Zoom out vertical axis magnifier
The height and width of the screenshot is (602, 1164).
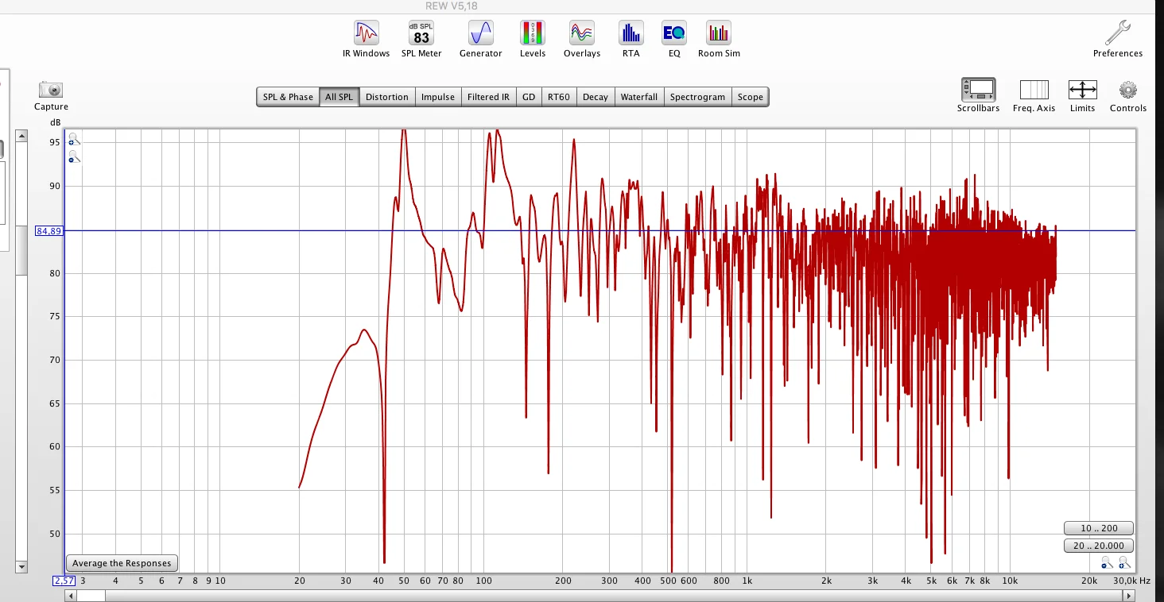[x=74, y=157]
